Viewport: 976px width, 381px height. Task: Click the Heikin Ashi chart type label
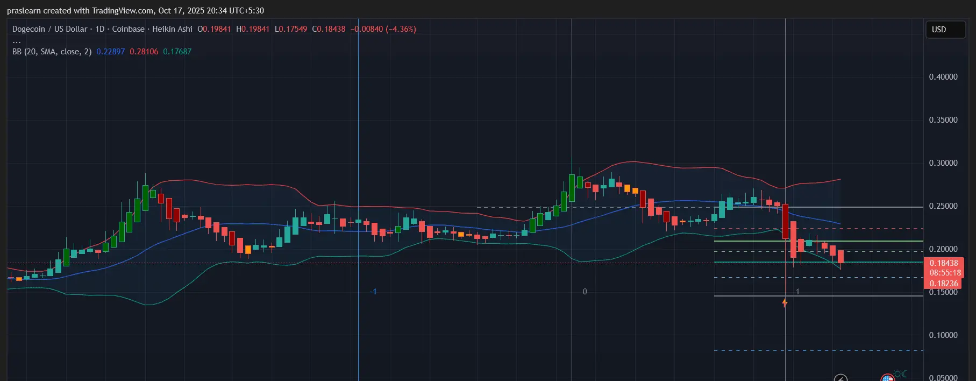coord(172,29)
